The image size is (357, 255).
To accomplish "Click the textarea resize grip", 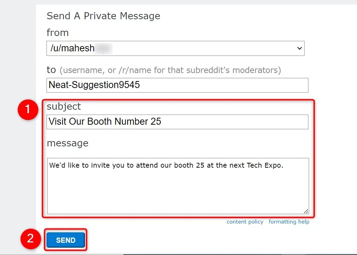I will [x=306, y=211].
